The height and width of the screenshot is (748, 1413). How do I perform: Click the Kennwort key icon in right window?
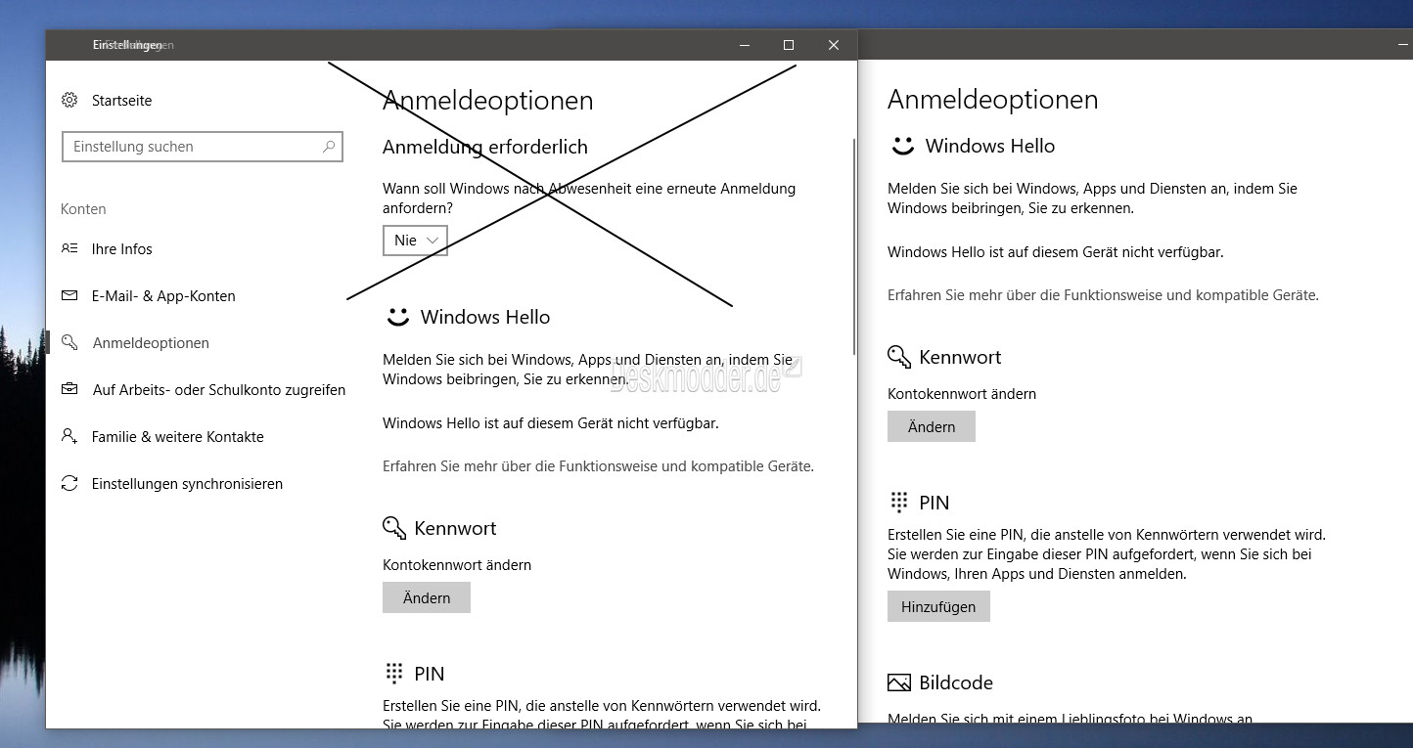coord(899,357)
